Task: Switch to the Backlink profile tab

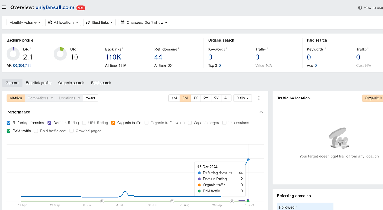Action: [x=39, y=83]
